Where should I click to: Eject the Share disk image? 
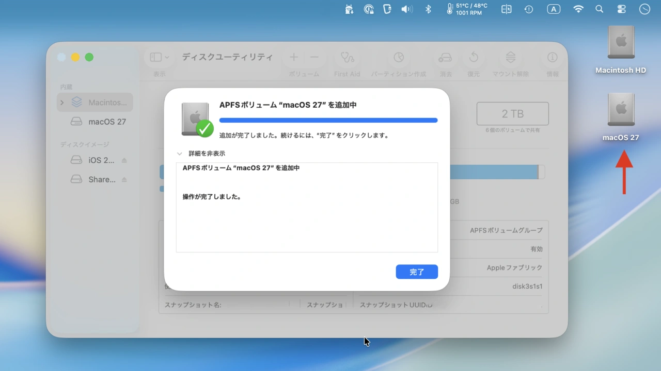(x=124, y=179)
